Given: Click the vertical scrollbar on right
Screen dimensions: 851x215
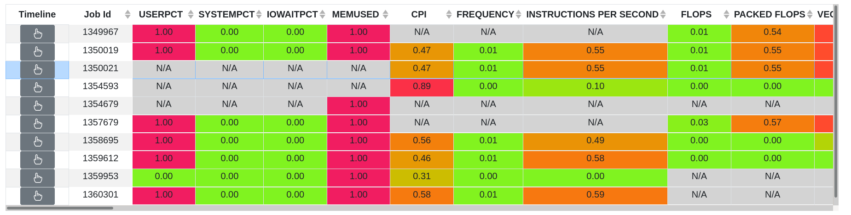Looking at the screenshot, I should click(x=836, y=101).
